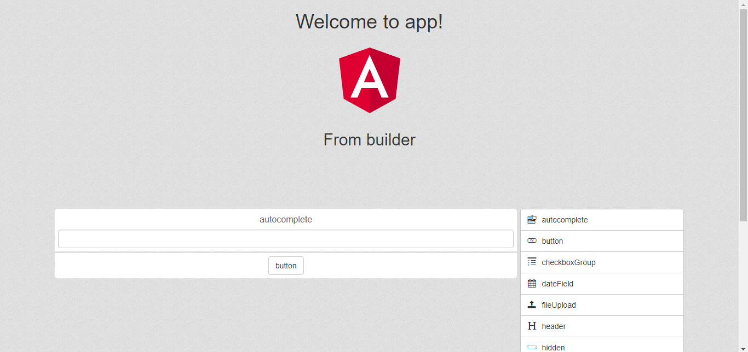Screen dimensions: 748x352
Task: Click the page vertical scrollbar thumb
Action: [x=743, y=115]
